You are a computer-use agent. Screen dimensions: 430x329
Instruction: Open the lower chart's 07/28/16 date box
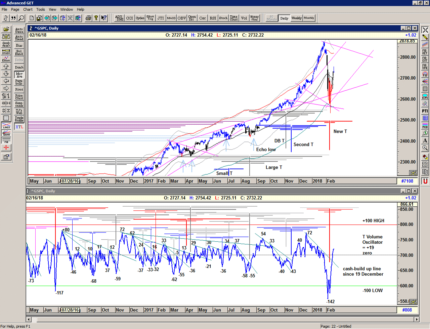click(70, 310)
